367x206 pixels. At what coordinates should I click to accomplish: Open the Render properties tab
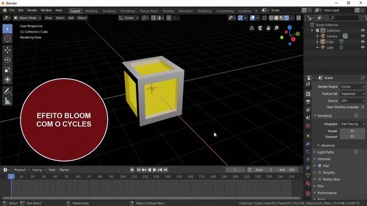pos(308,94)
